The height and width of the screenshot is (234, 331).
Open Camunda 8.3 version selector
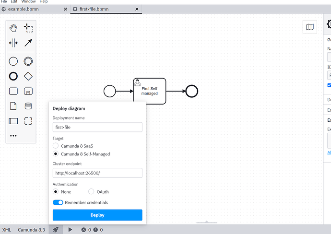tap(31, 230)
